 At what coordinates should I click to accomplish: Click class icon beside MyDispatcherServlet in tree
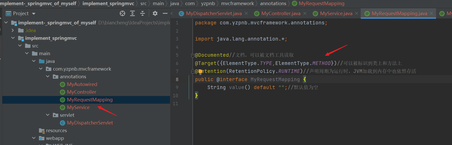click(x=62, y=123)
